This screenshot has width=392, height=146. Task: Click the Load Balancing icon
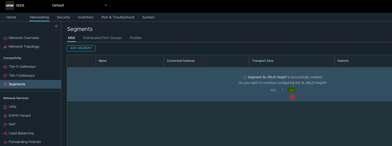click(5, 133)
